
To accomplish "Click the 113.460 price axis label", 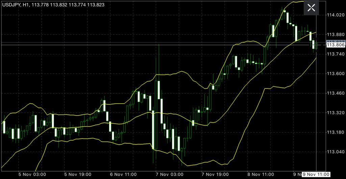I will click(335, 93).
